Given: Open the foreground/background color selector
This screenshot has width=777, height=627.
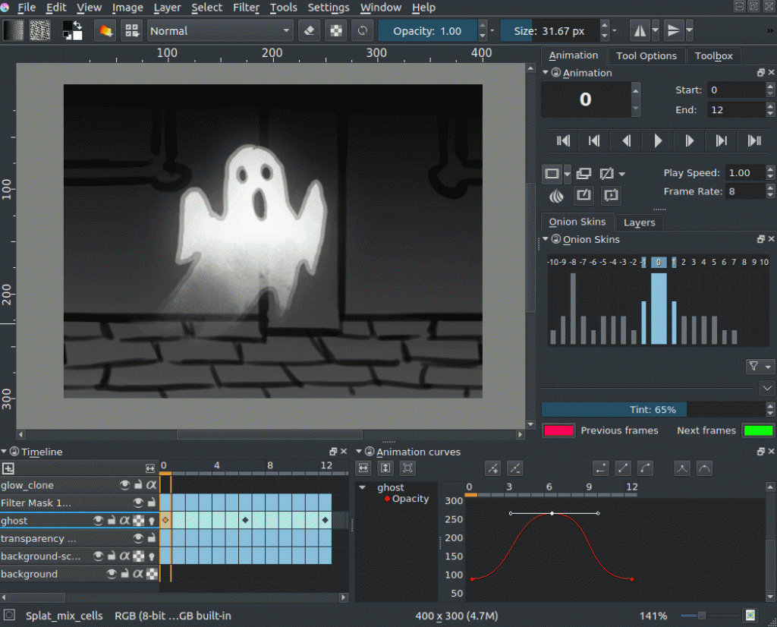Looking at the screenshot, I should [x=72, y=30].
